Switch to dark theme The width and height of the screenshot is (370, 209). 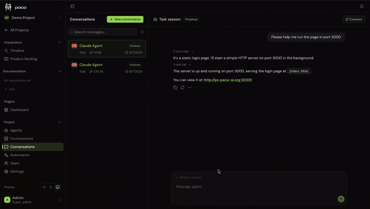(51, 187)
